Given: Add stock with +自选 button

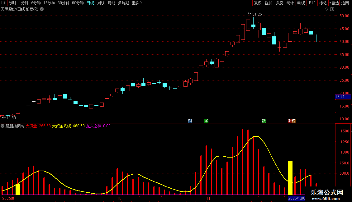Looking at the screenshot, I should 334,3.
